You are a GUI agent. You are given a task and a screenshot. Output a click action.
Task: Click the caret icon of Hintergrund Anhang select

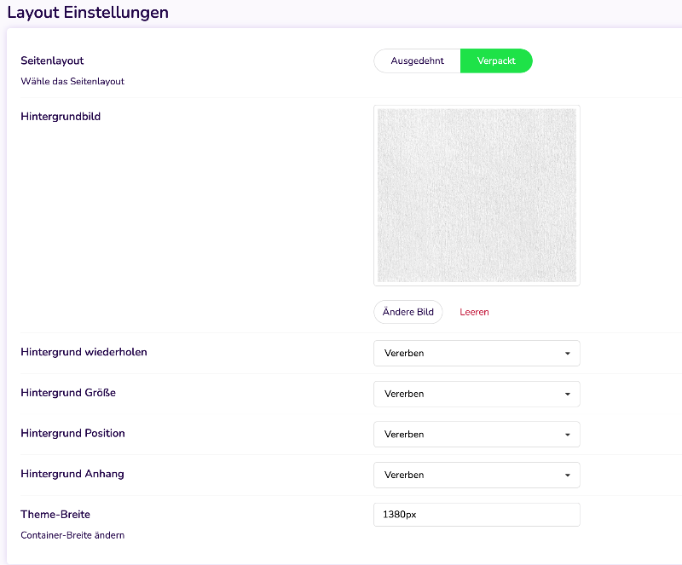tap(567, 476)
